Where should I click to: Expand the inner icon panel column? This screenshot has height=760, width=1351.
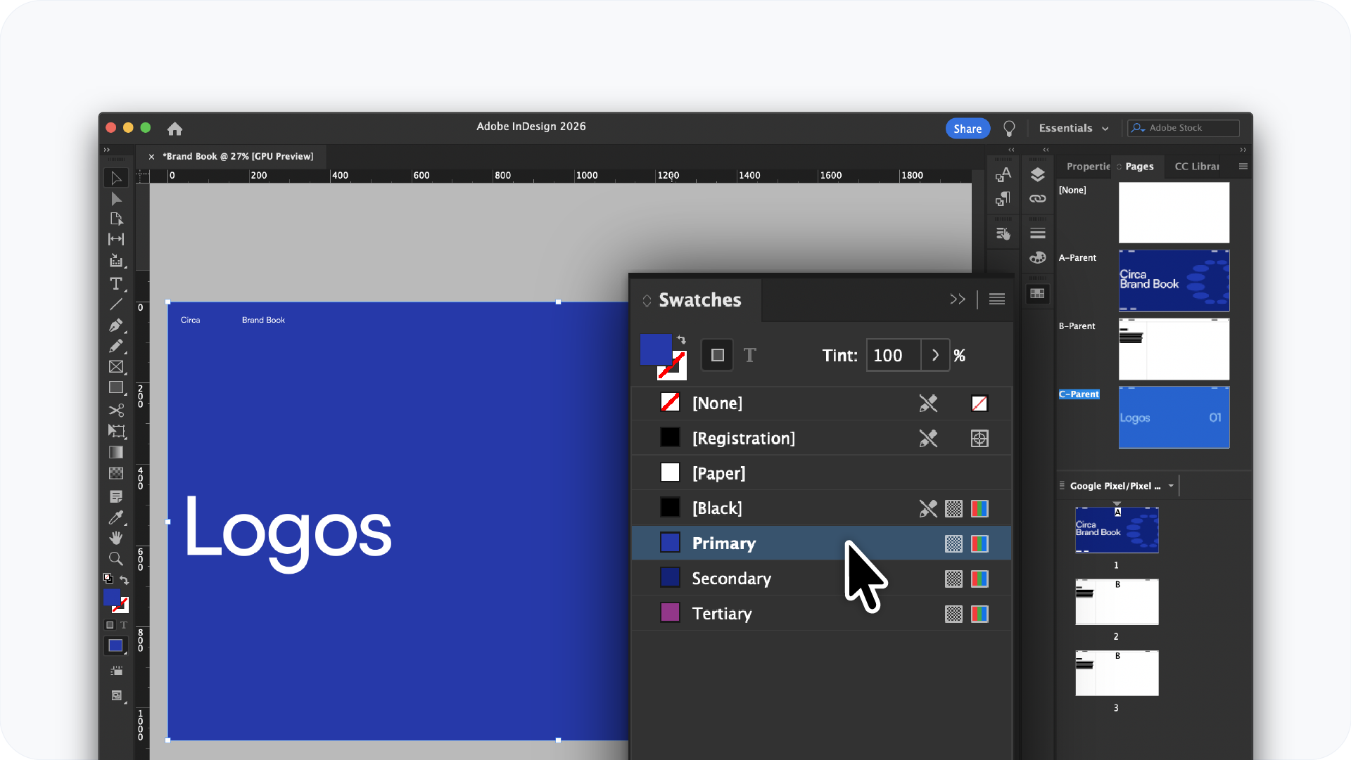1046,150
